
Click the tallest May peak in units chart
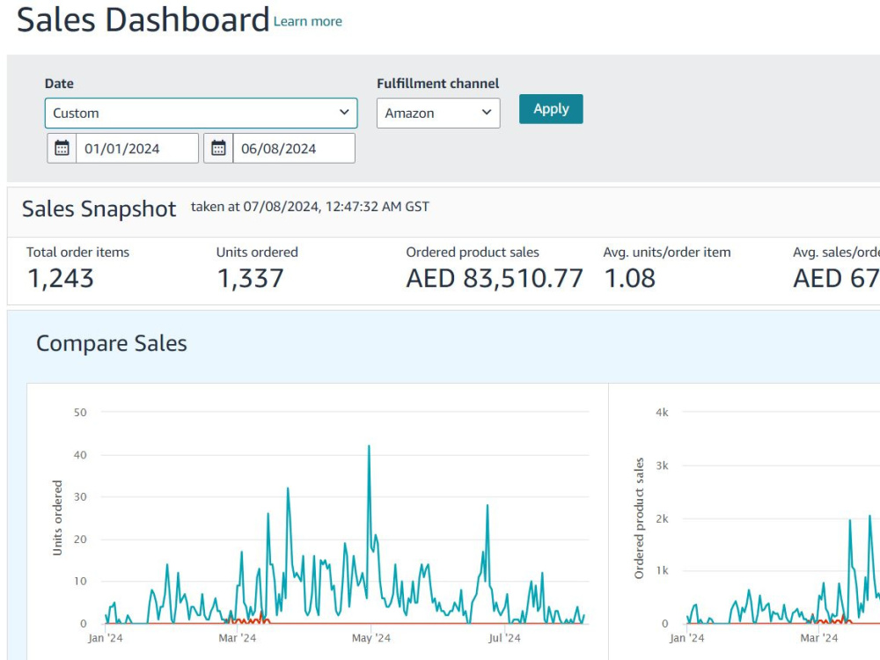[x=369, y=447]
